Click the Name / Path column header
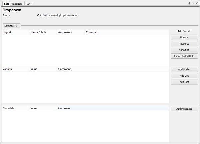The height and width of the screenshot is (144, 200). [x=43, y=32]
